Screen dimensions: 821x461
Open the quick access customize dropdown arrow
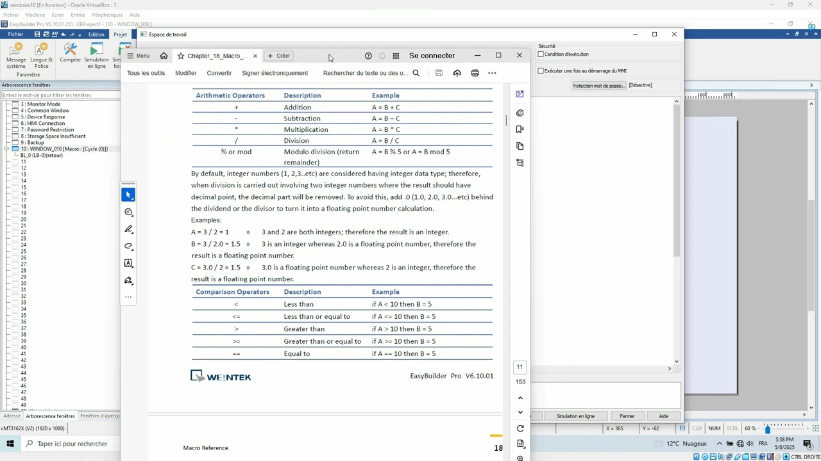80,35
